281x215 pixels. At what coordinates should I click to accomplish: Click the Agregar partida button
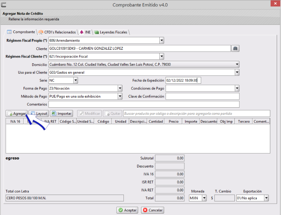click(17, 114)
